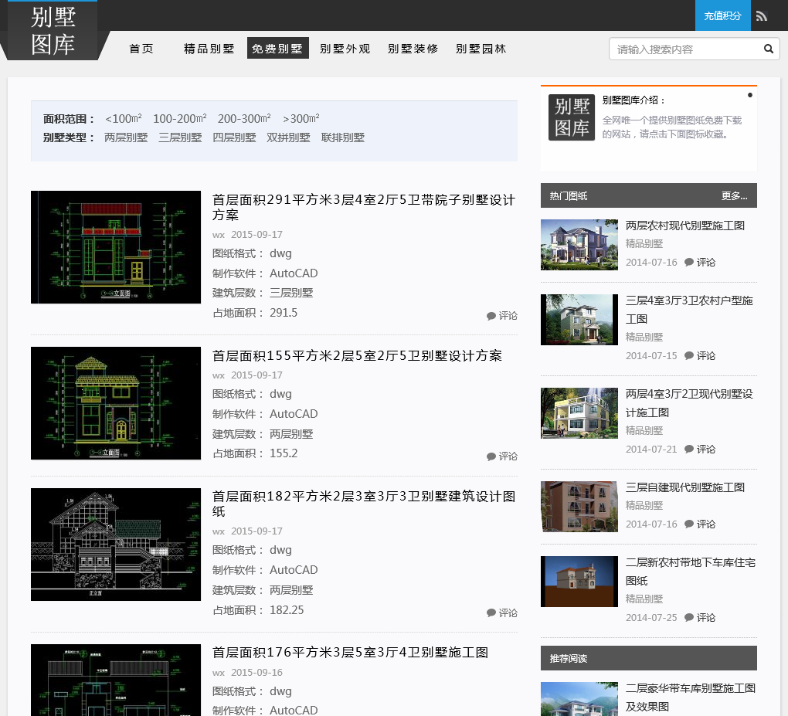
Task: Open thumbnail of 三层4室3厅3卫农村户型
Action: click(x=579, y=320)
